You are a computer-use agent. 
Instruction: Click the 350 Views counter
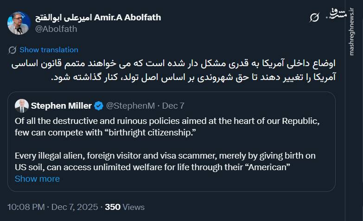click(x=125, y=207)
